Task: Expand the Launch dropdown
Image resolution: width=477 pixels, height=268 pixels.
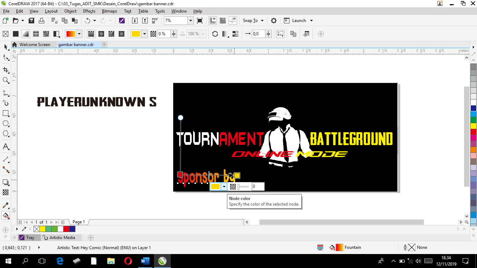Action: coord(311,21)
